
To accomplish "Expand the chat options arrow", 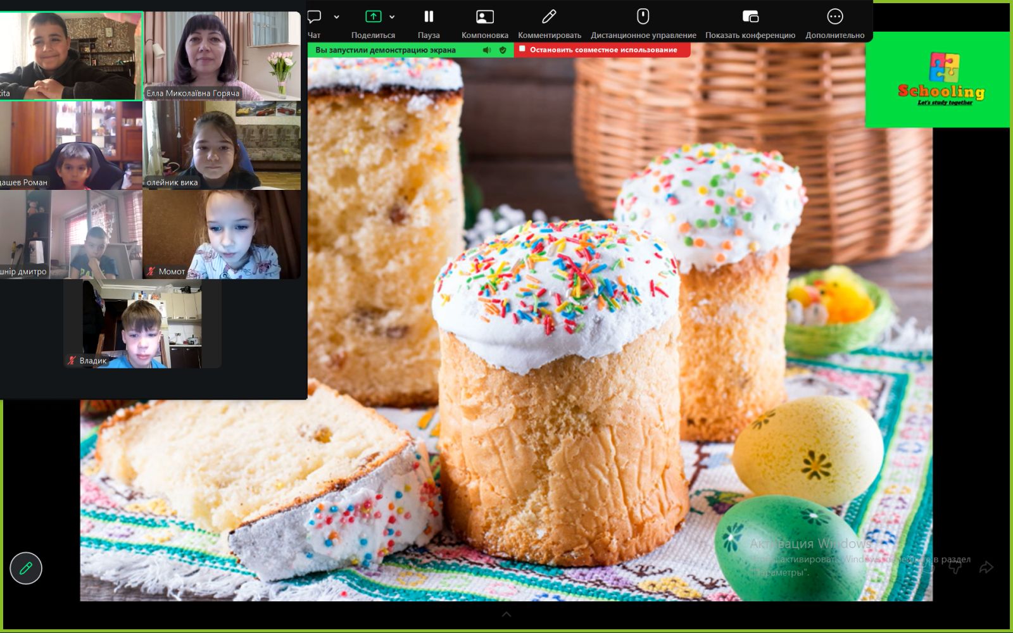I will [336, 17].
